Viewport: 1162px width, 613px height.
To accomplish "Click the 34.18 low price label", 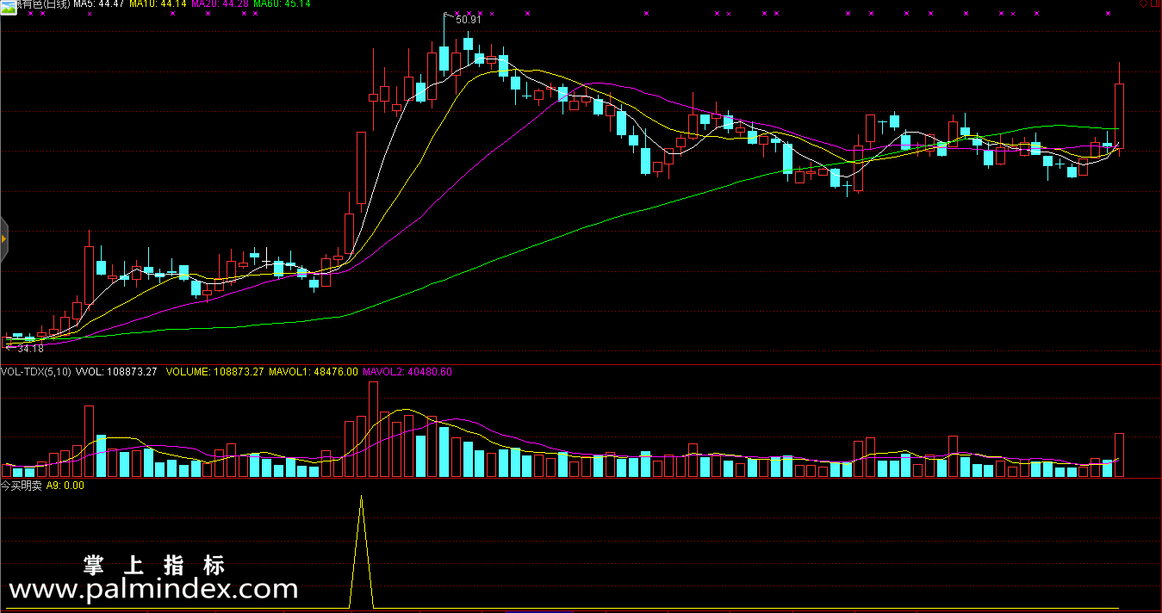I will pos(30,349).
